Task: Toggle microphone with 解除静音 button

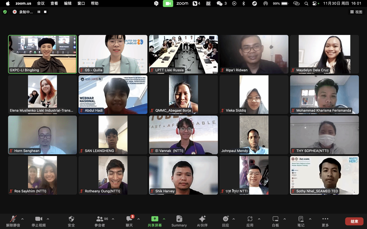Action: point(13,221)
